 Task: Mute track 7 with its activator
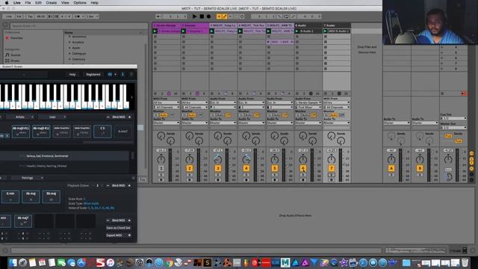tap(332, 168)
